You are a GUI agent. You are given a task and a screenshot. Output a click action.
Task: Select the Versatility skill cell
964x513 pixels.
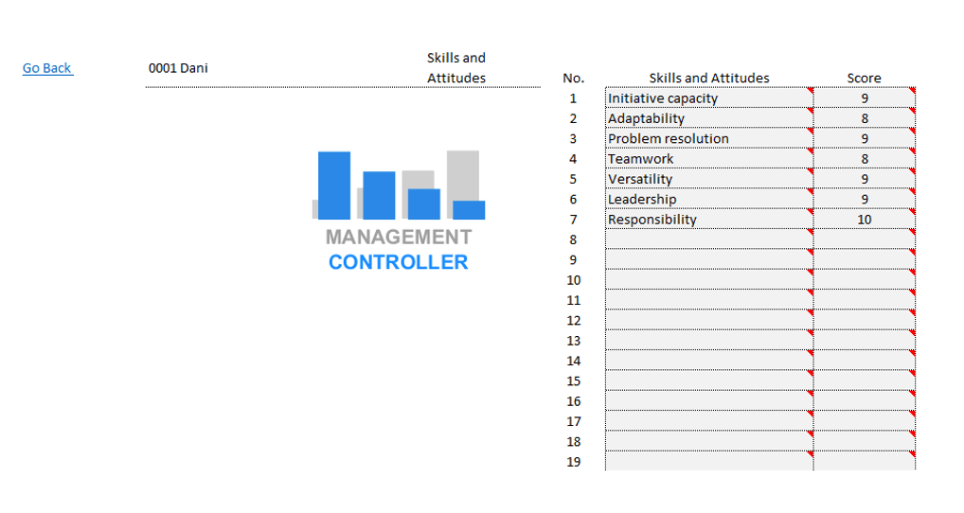(x=708, y=179)
